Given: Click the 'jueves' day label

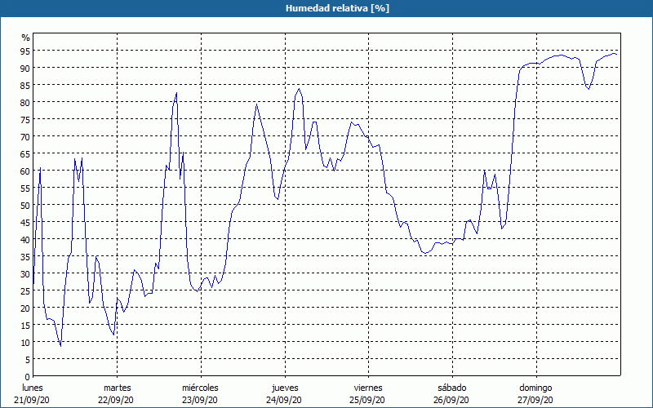Looking at the screenshot, I should [285, 388].
